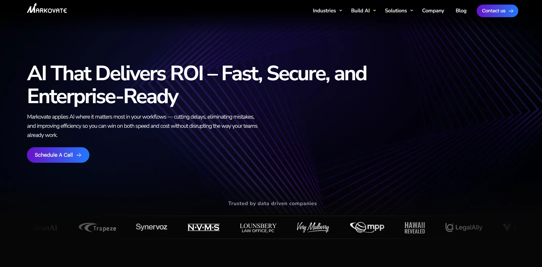The width and height of the screenshot is (542, 267).
Task: Open the Industries navigation menu label
Action: point(324,11)
